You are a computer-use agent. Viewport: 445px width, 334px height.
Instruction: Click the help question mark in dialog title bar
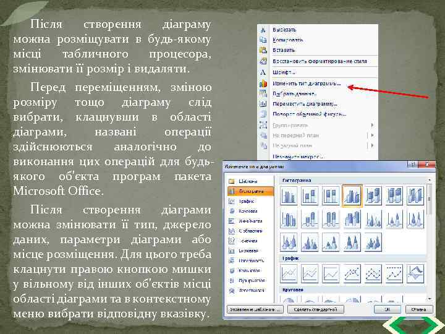point(413,164)
